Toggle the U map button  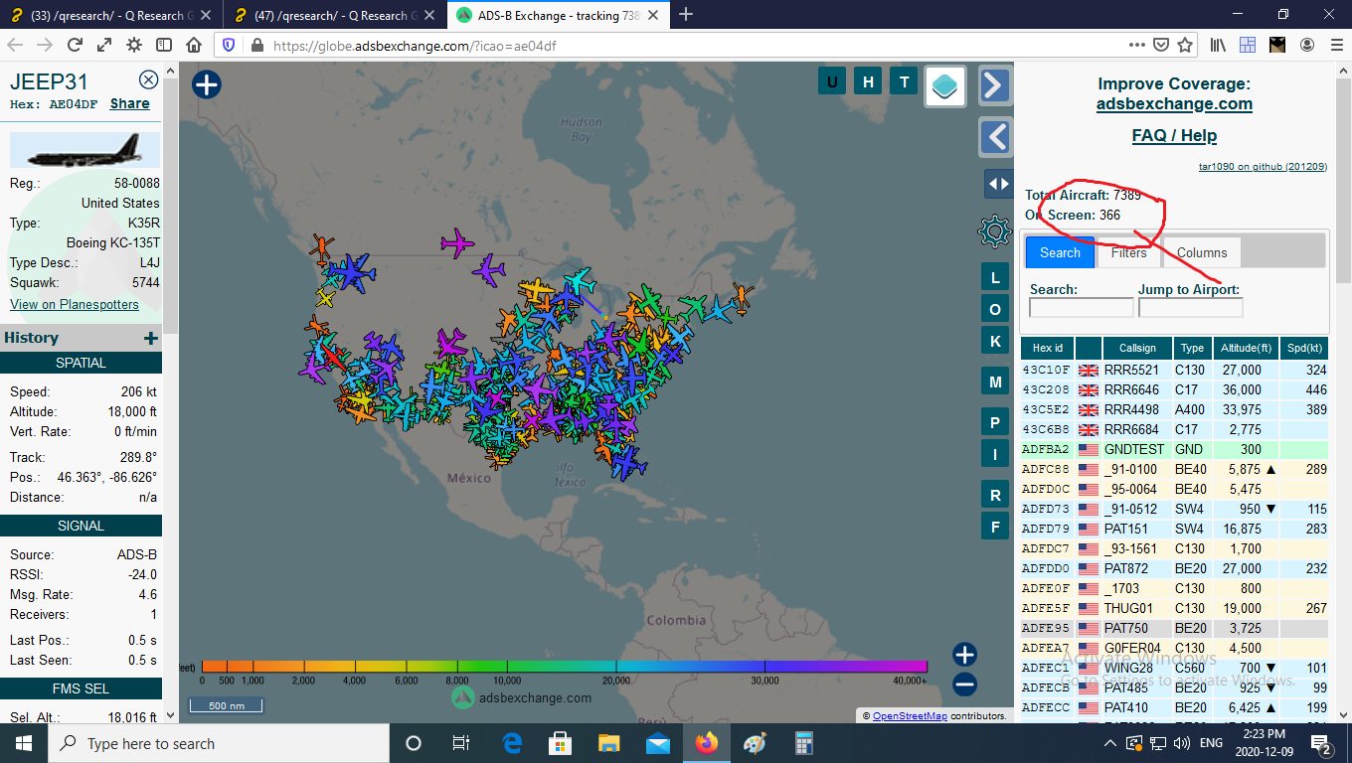coord(832,81)
